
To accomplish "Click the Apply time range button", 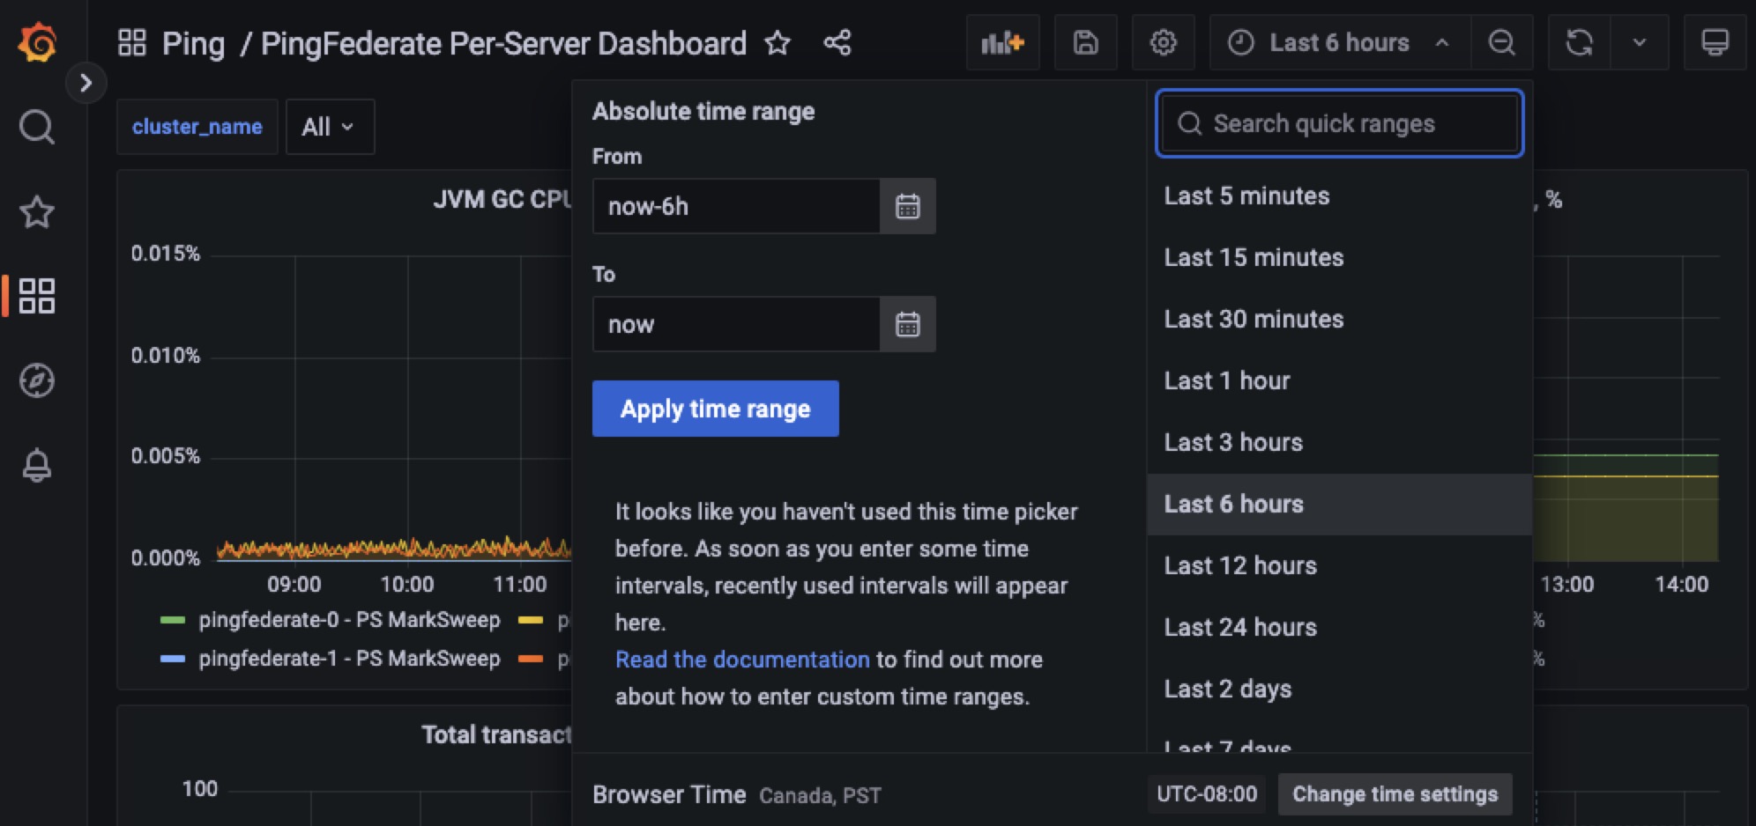I will [x=715, y=409].
